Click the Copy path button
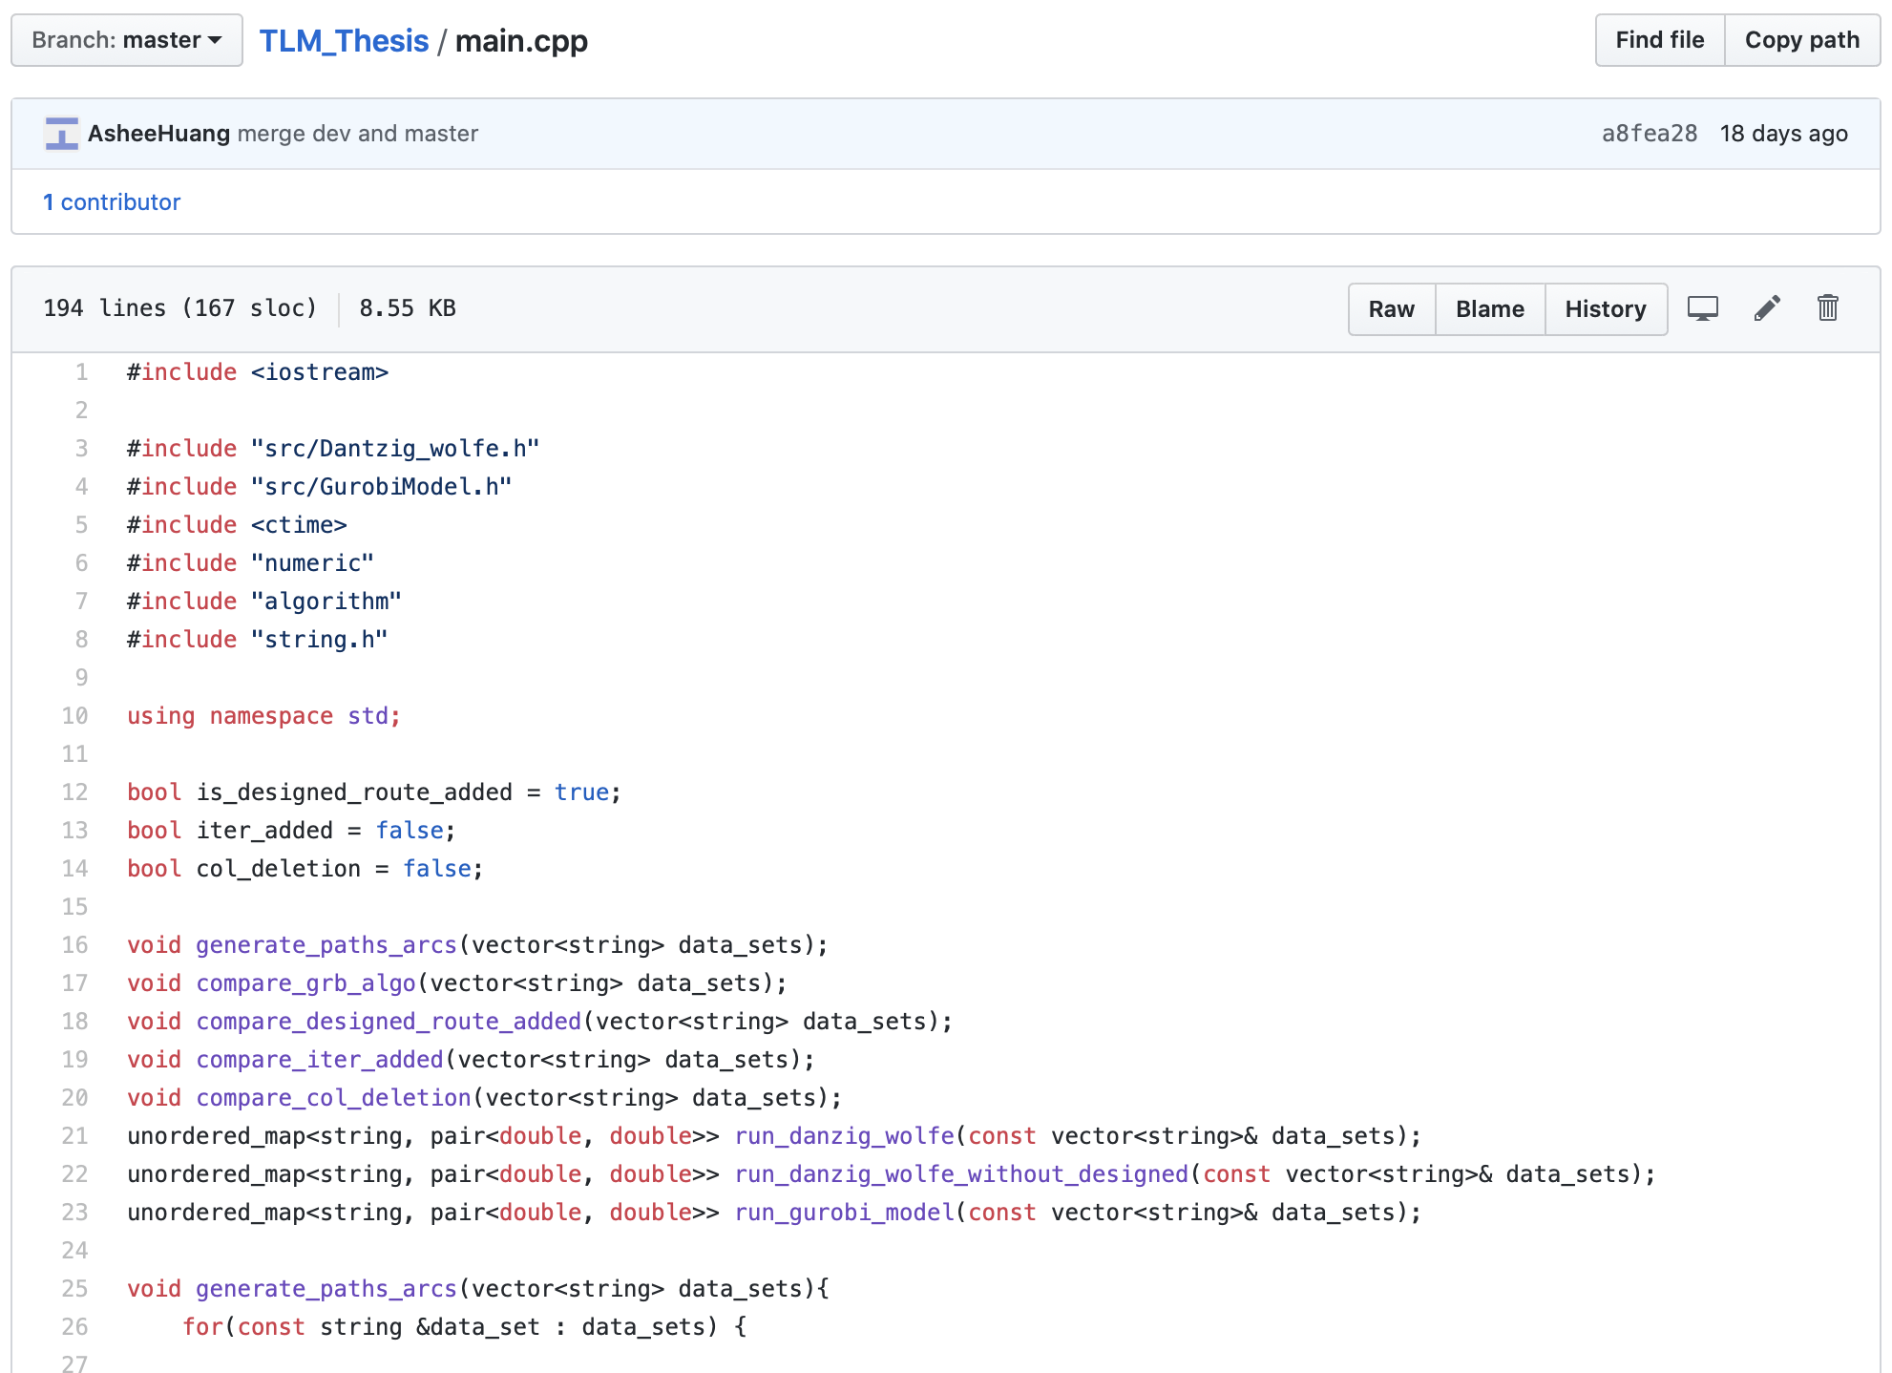This screenshot has height=1373, width=1892. click(x=1801, y=40)
